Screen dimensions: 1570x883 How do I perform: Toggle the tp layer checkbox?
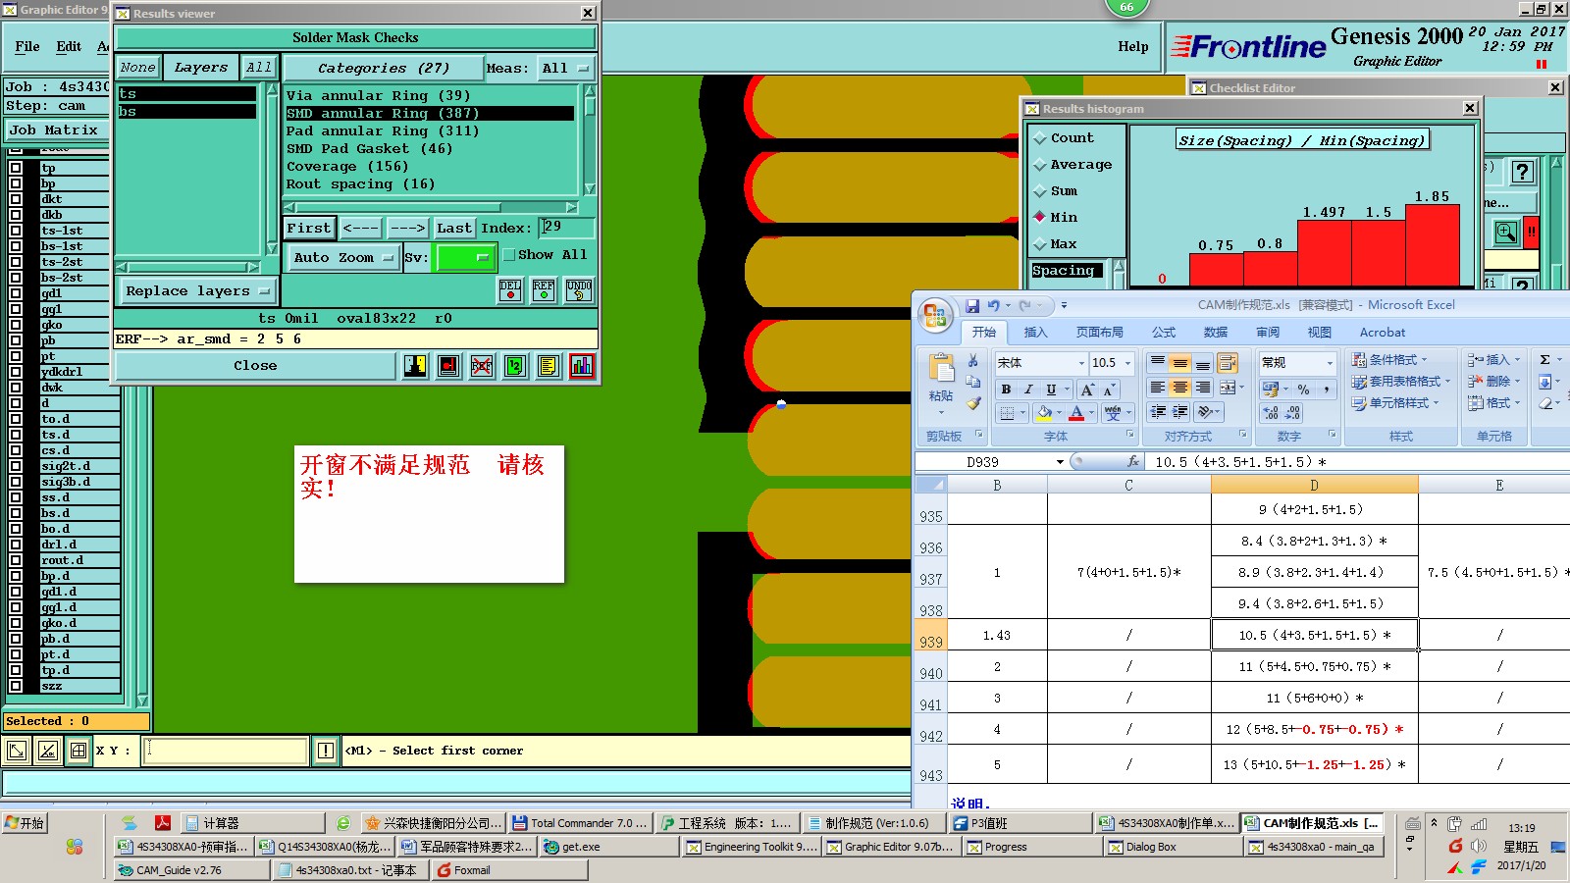(x=16, y=168)
